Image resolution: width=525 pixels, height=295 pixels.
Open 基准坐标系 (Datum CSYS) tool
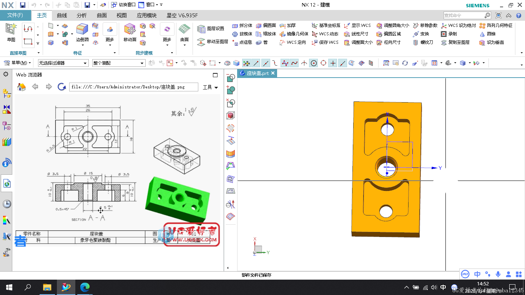tap(326, 25)
